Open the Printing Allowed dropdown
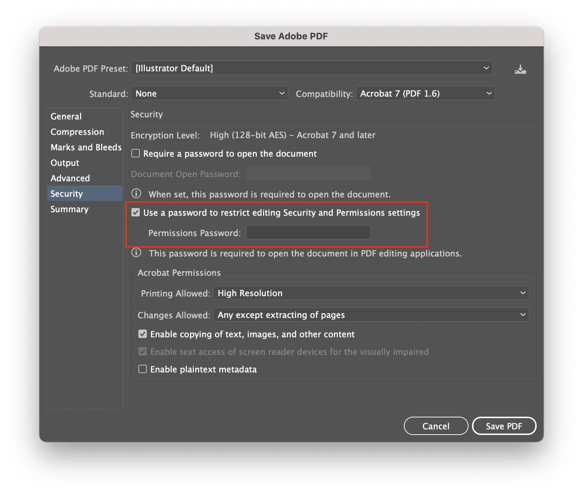Screen dimensions: 583x494 371,293
